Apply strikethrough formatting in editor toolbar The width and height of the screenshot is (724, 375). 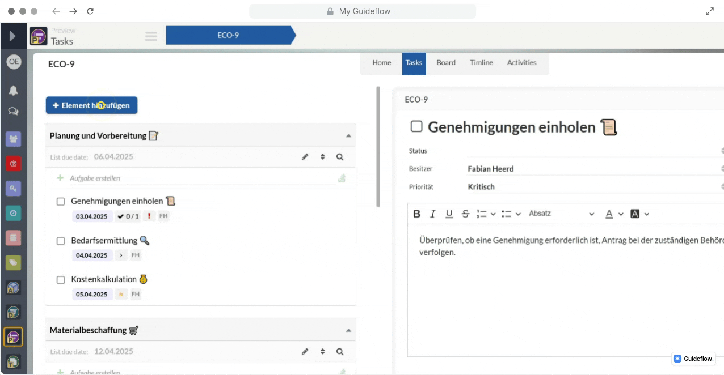pyautogui.click(x=466, y=214)
